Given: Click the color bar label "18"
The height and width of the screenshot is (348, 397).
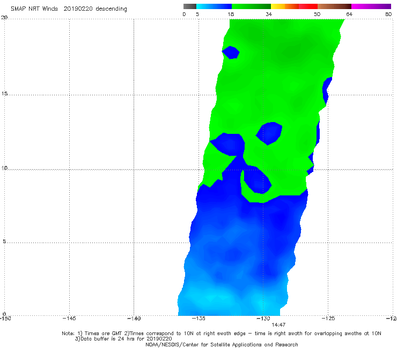Looking at the screenshot, I should (x=231, y=14).
